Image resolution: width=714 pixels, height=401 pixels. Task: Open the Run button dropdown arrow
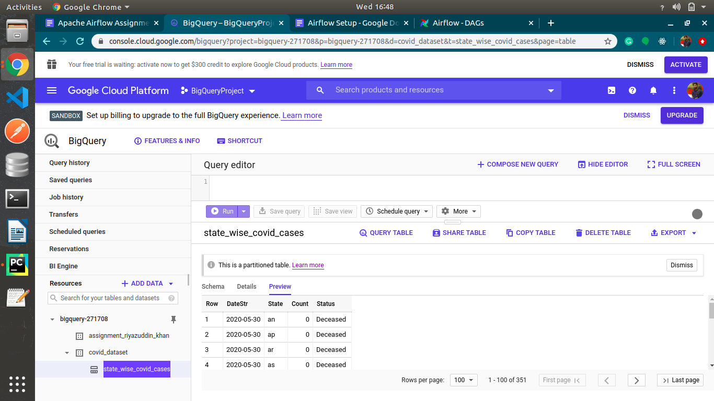point(244,211)
